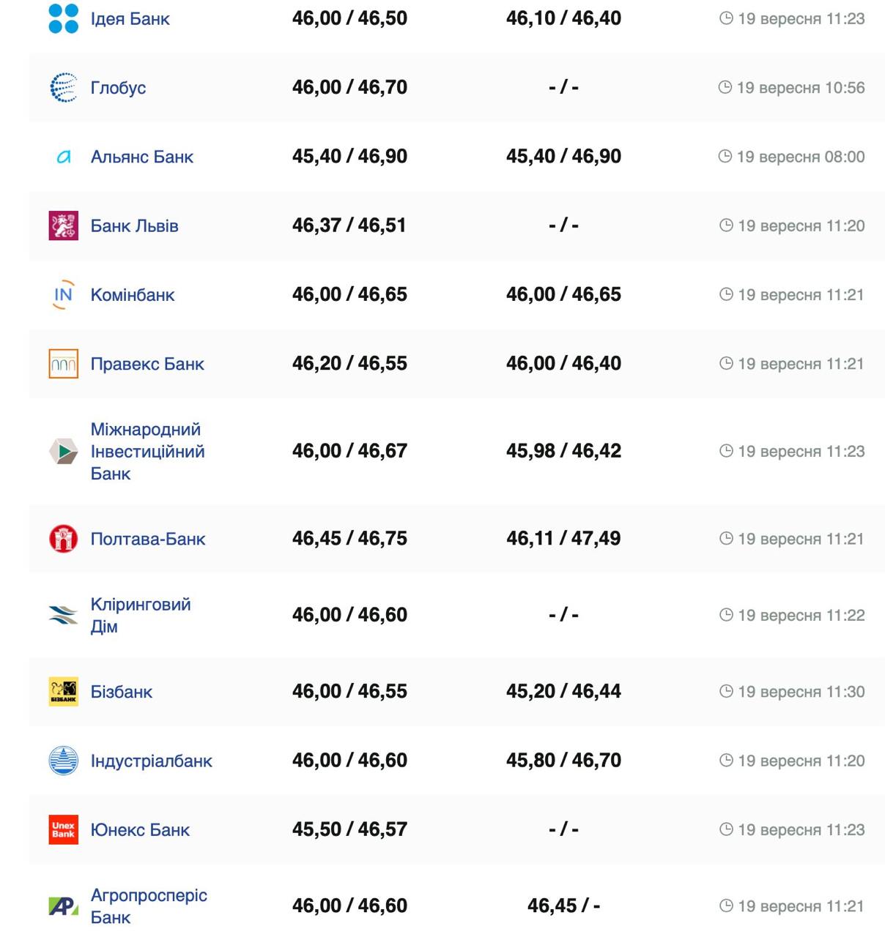Click the Ідея Банк blue dots logo

(63, 19)
